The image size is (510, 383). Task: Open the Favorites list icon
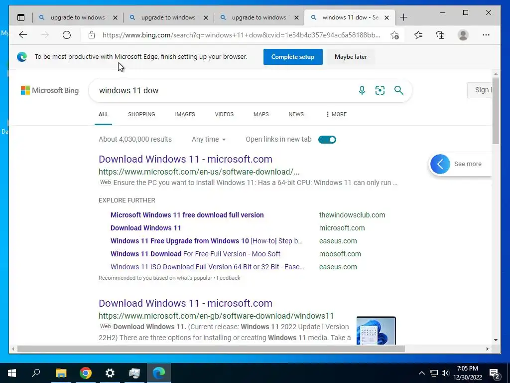click(418, 35)
